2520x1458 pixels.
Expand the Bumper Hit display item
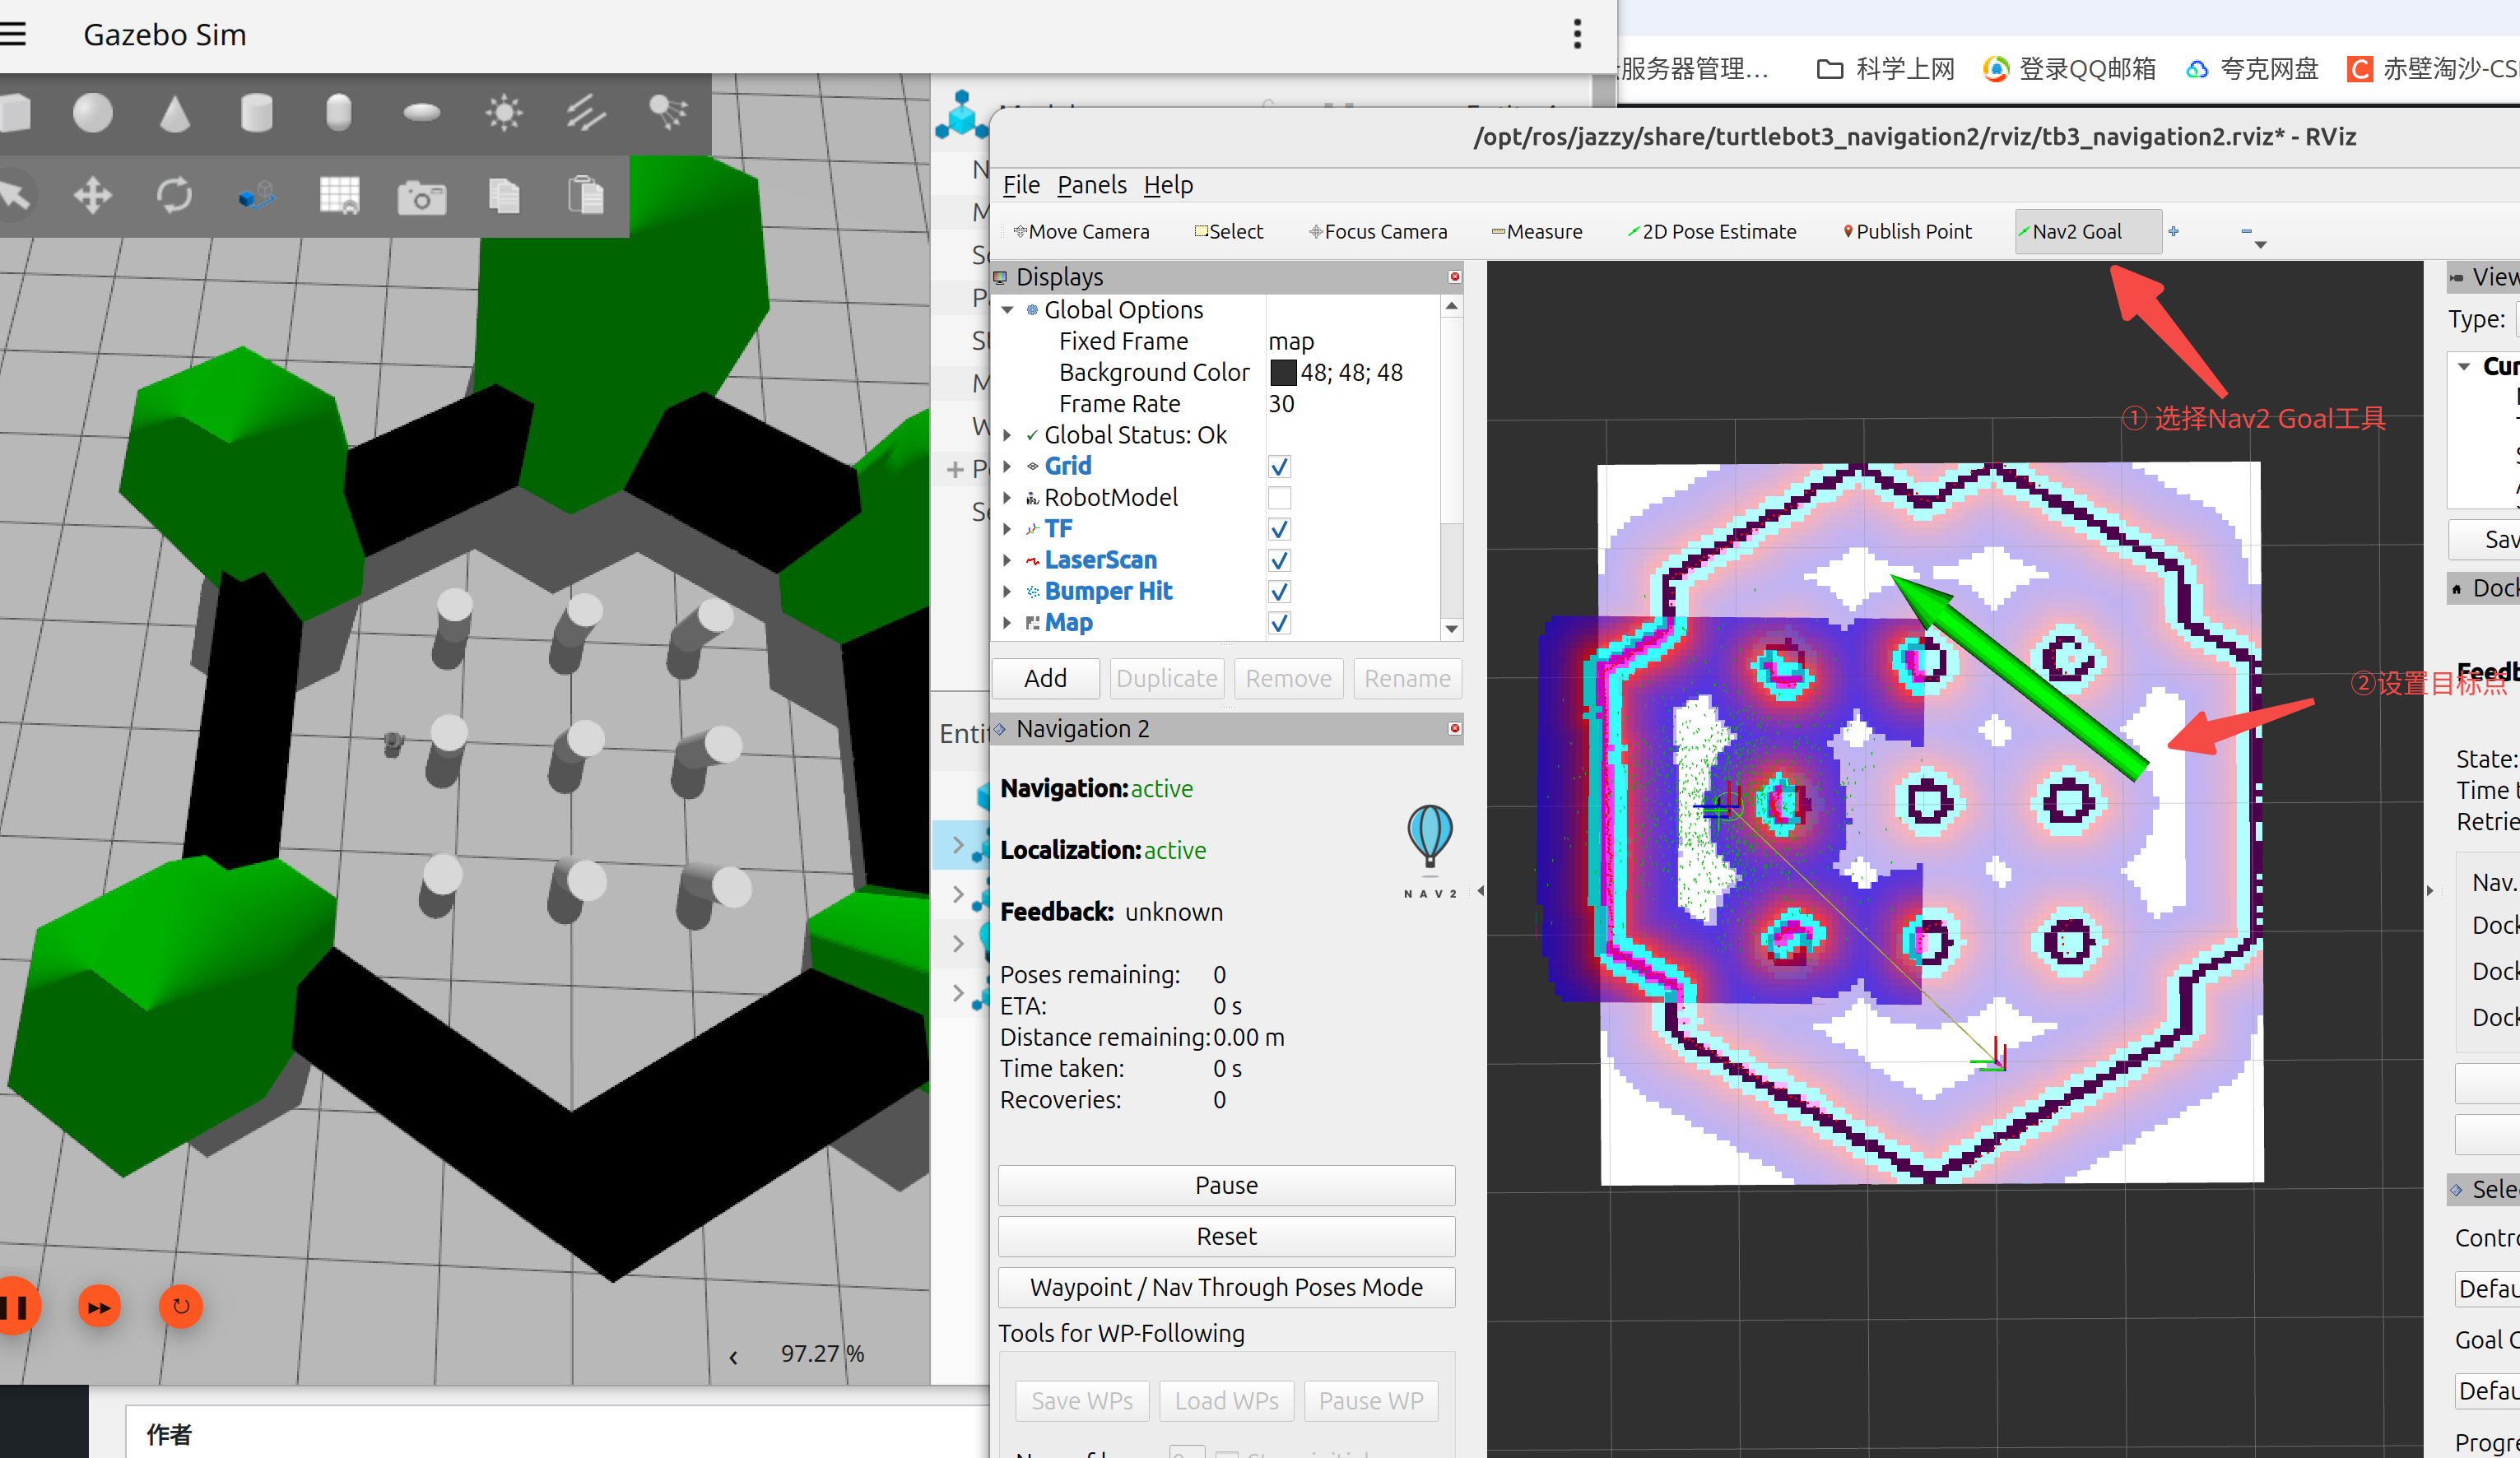1008,592
